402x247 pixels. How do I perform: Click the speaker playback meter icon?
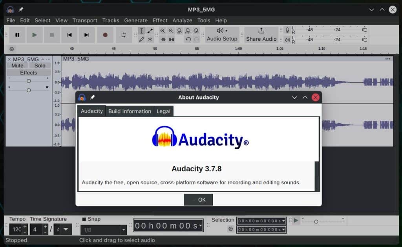click(x=287, y=40)
